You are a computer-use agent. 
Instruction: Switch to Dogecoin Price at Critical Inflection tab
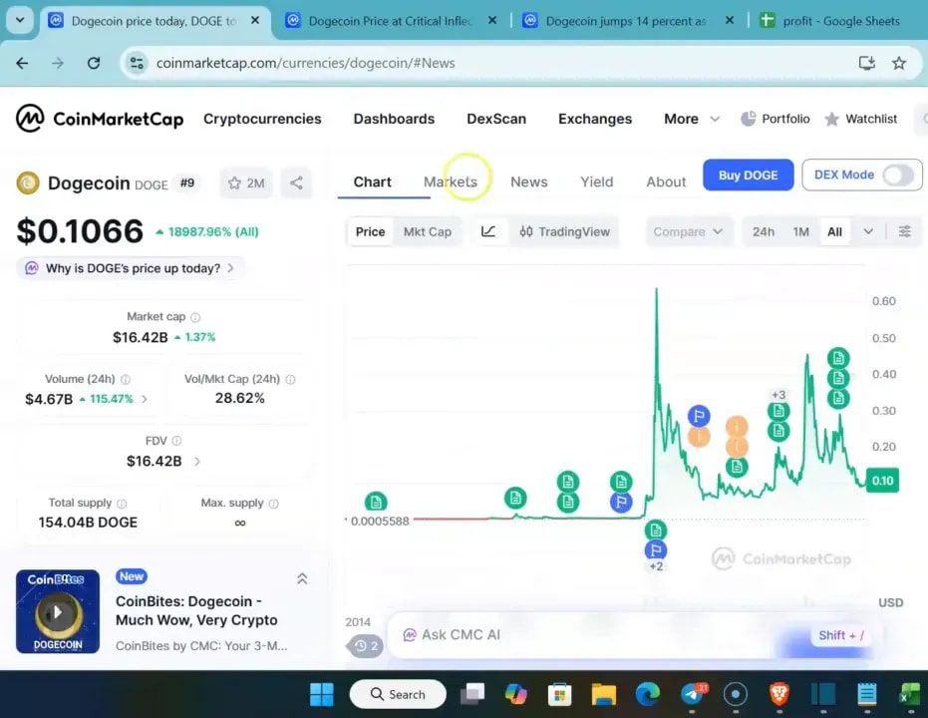click(x=391, y=21)
